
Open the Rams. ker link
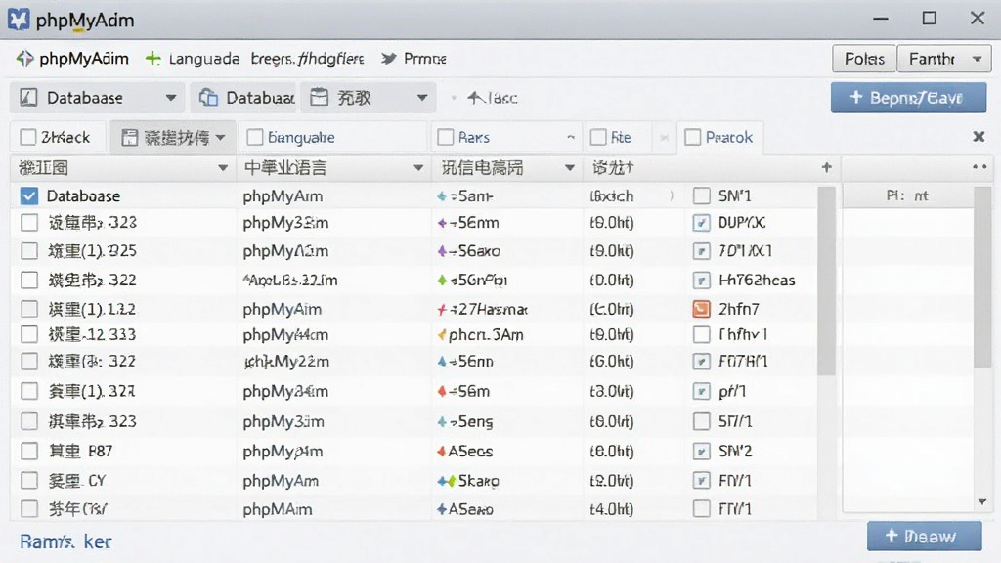pyautogui.click(x=65, y=541)
